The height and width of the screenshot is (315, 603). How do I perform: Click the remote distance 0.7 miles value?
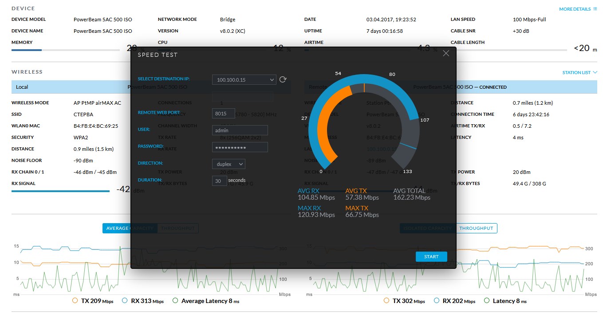[533, 103]
